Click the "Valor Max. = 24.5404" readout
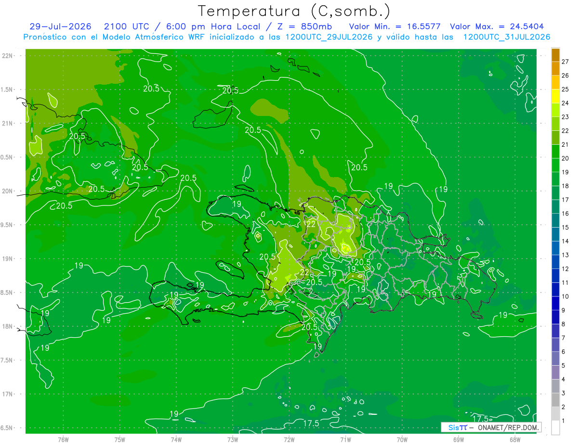578x446 pixels. pos(497,26)
